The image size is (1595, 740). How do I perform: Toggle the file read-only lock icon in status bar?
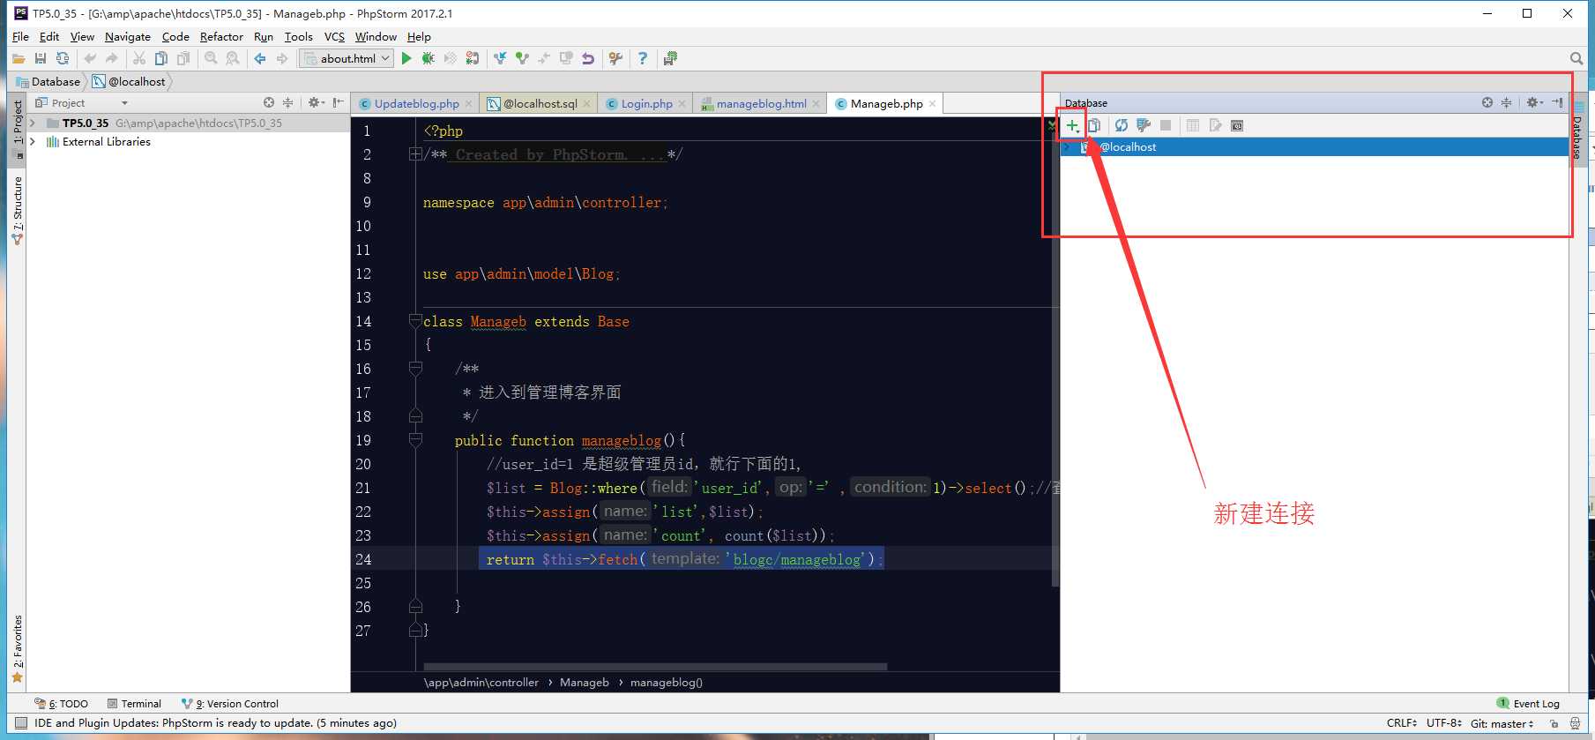(x=1554, y=723)
